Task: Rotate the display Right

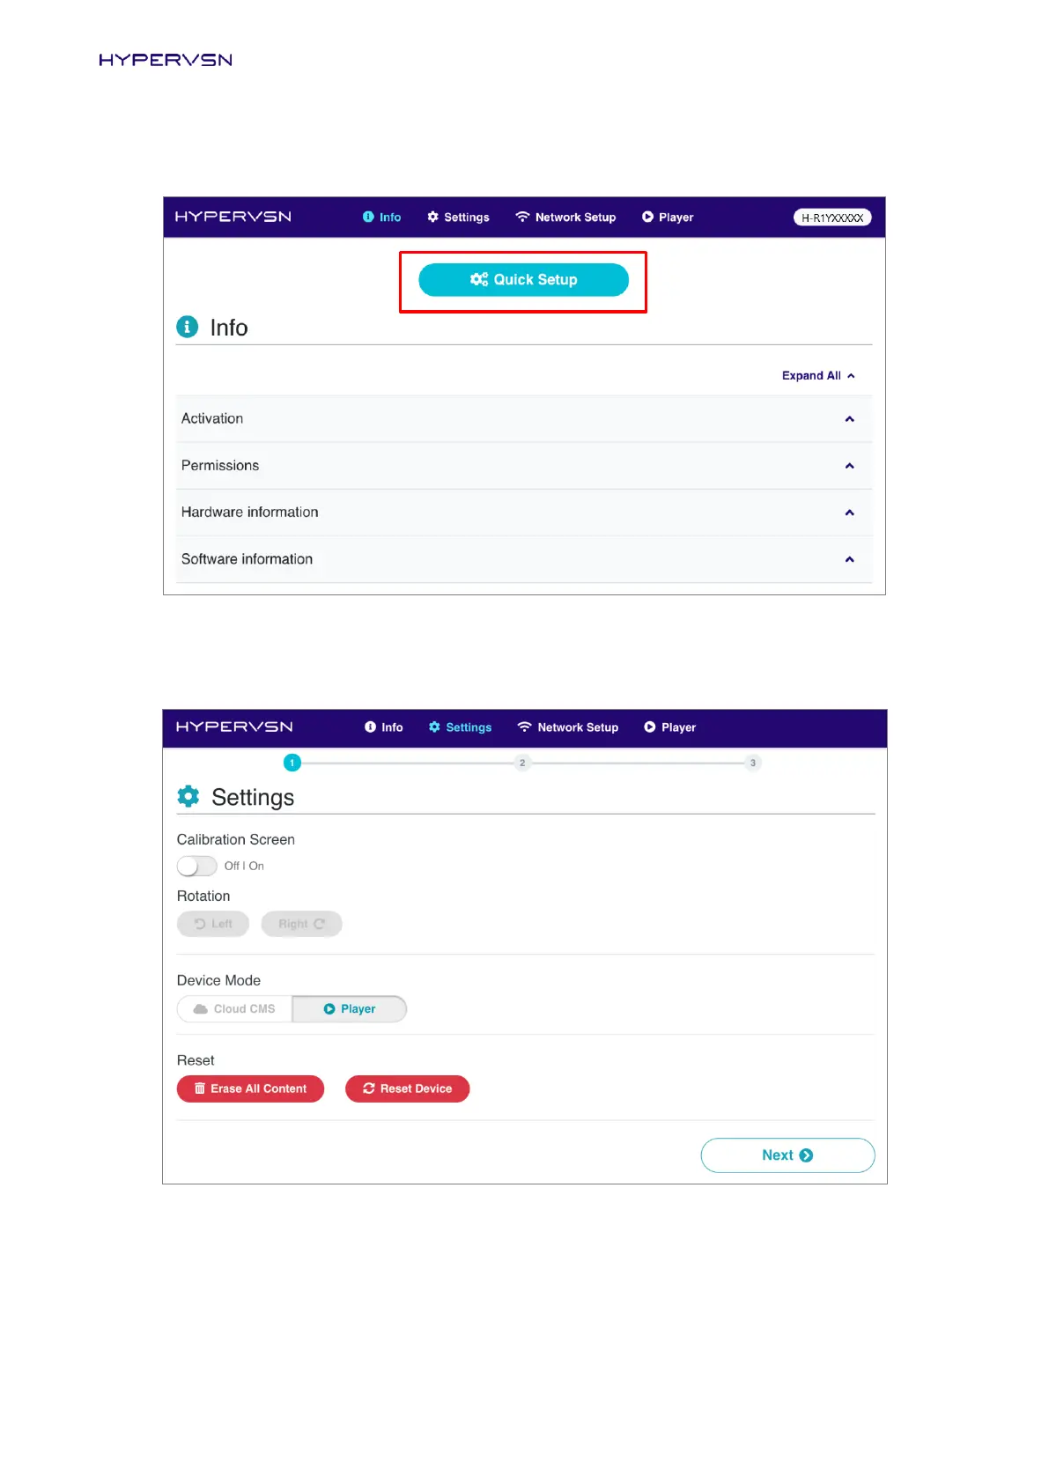Action: tap(301, 924)
